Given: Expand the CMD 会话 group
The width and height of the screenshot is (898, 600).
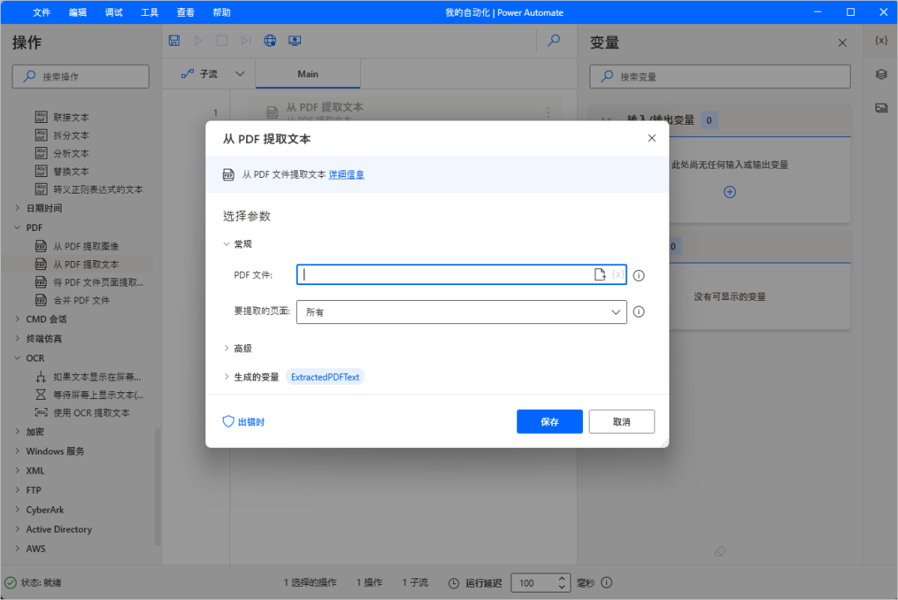Looking at the screenshot, I should [17, 319].
